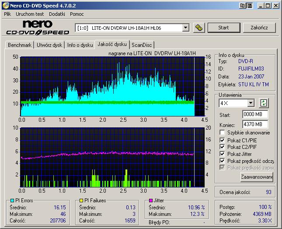
Task: Switch to the Info o dysku tab
Action: (x=80, y=45)
